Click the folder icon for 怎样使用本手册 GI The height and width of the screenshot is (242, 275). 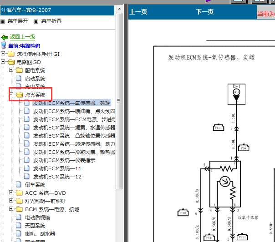click(11, 54)
